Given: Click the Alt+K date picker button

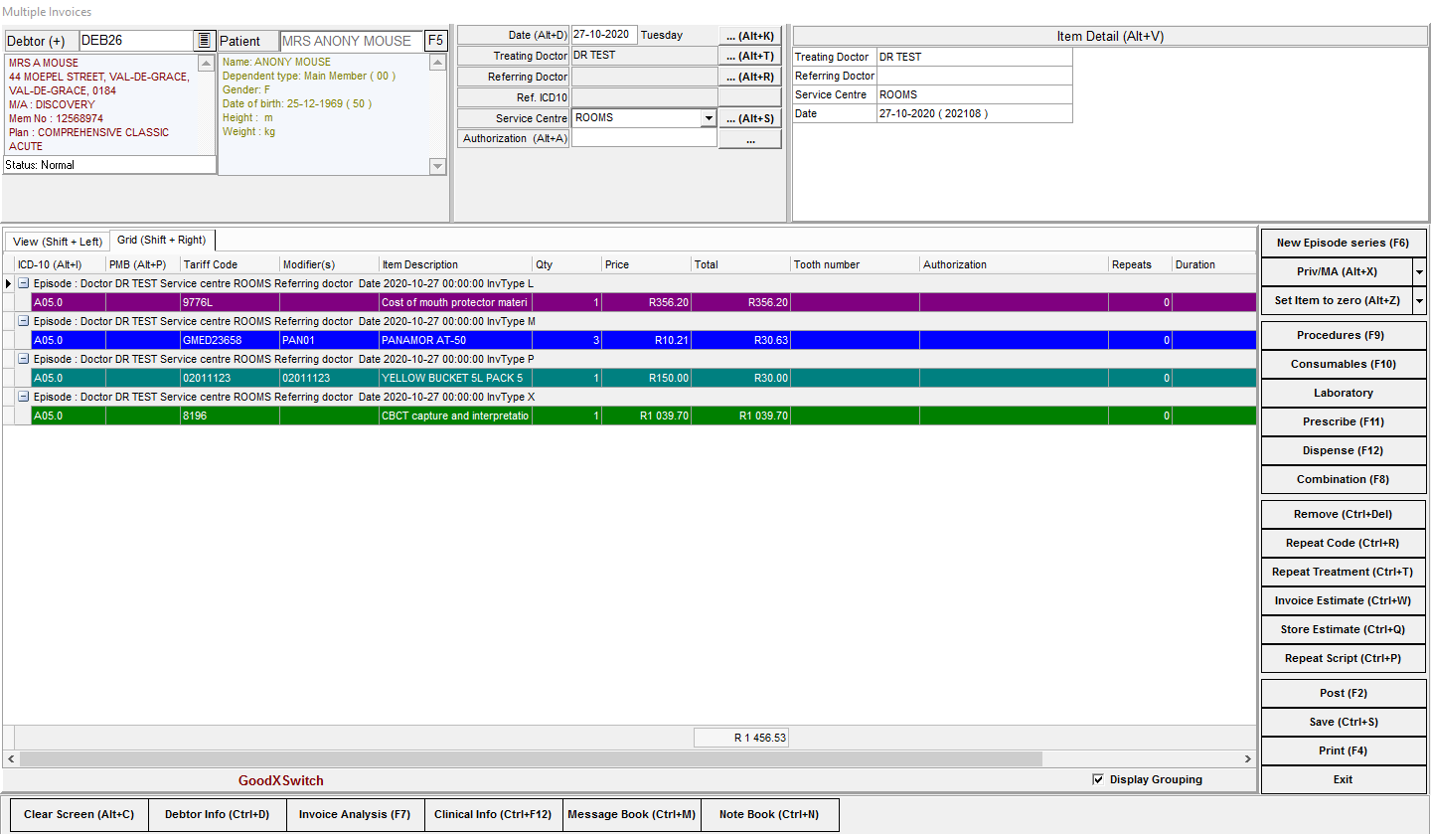Looking at the screenshot, I should click(x=749, y=36).
